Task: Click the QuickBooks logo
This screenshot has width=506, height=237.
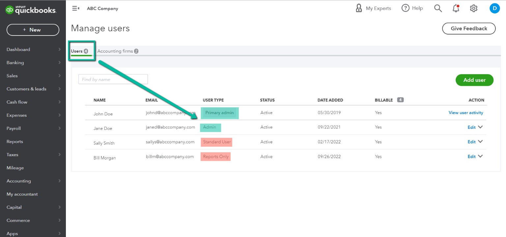Action: point(31,10)
